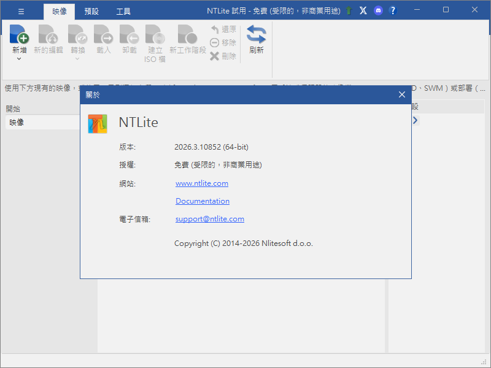Open the hamburger menu at top left
This screenshot has width=491, height=368.
coord(20,10)
